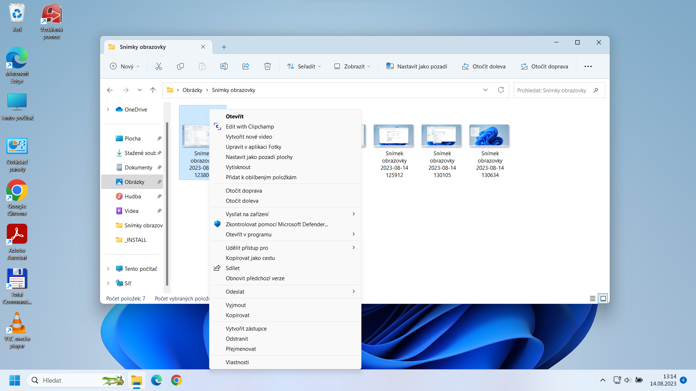The width and height of the screenshot is (696, 391).
Task: Click the Copy icon in toolbar
Action: 180,66
